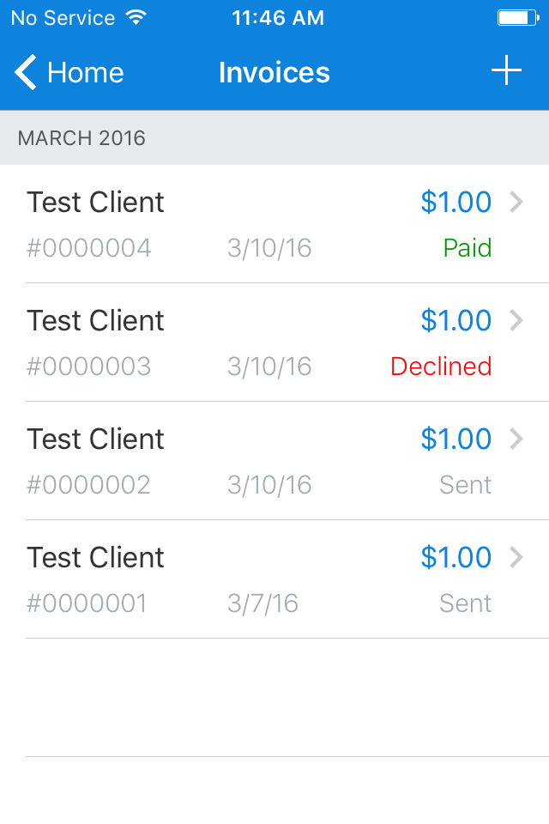Create a new invoice with the plus icon
Image resolution: width=549 pixels, height=824 pixels.
click(506, 71)
